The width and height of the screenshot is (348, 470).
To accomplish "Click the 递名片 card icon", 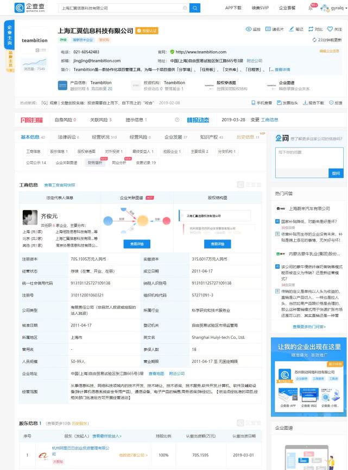I will point(268,29).
